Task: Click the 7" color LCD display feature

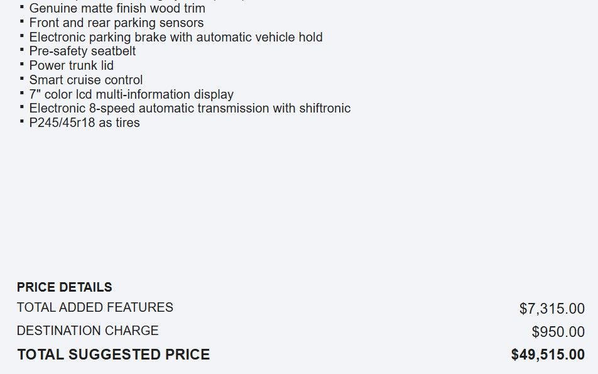Action: point(131,94)
